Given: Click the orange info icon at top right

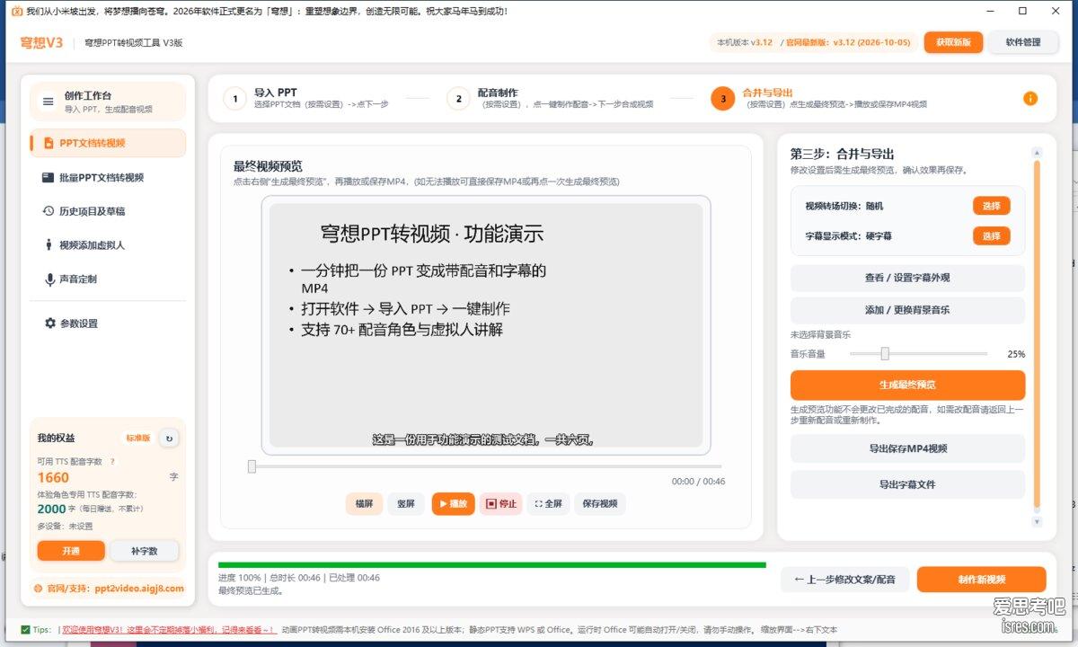Looking at the screenshot, I should [x=1030, y=98].
